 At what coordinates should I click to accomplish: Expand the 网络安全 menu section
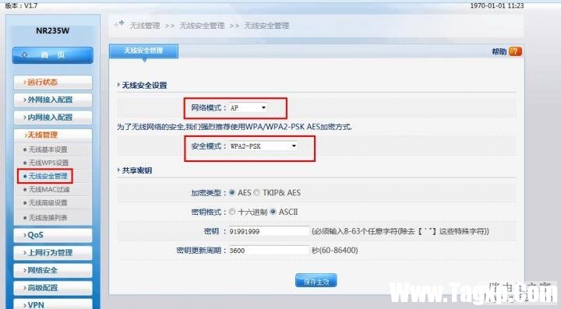(x=53, y=270)
